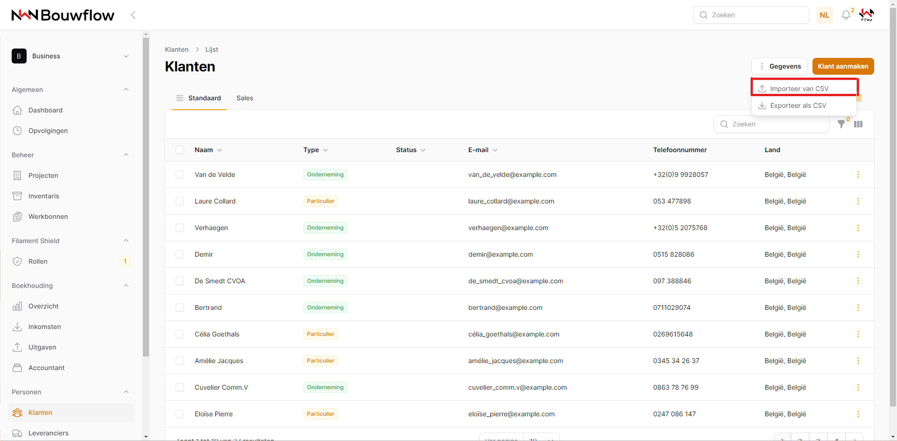Screen dimensions: 897x441
Task: Open the column toggle icon
Action: pyautogui.click(x=858, y=124)
